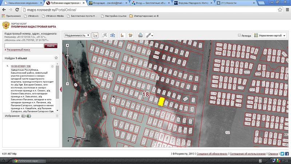This screenshot has width=291, height=164.
Task: Open Chrome main menu
Action: [x=287, y=10]
